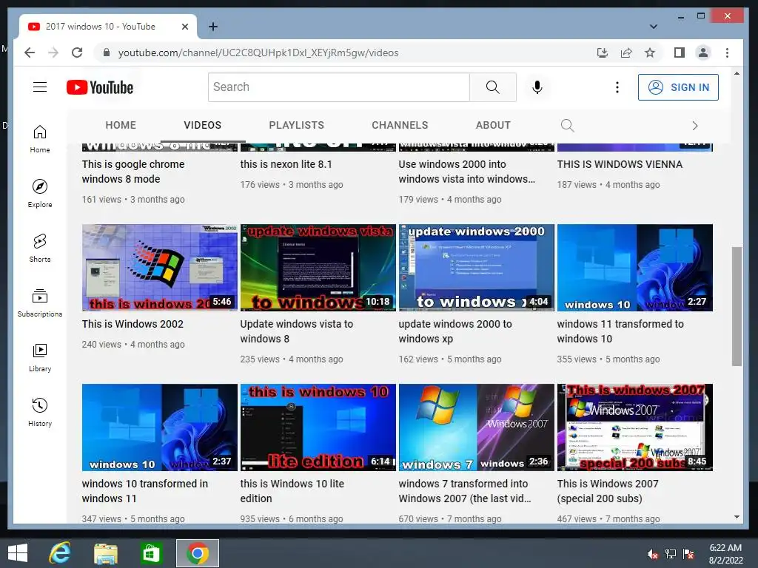
Task: Click into the YouTube Search field
Action: point(339,87)
